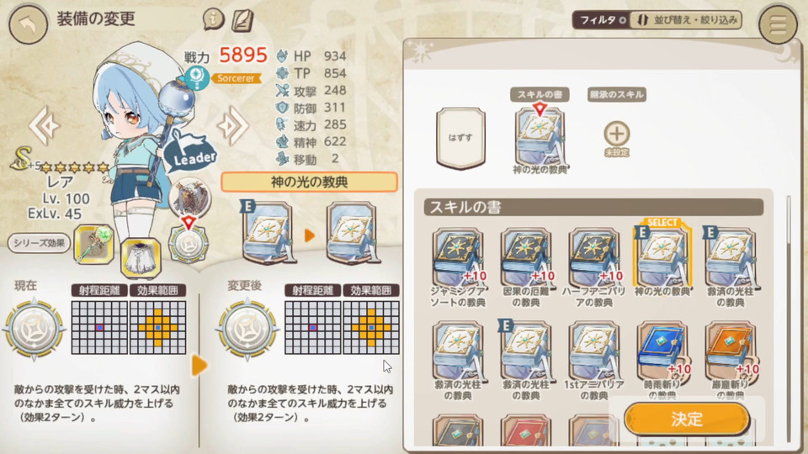The width and height of the screenshot is (808, 454).
Task: Open the hamburger menu in top corner
Action: pos(778,24)
